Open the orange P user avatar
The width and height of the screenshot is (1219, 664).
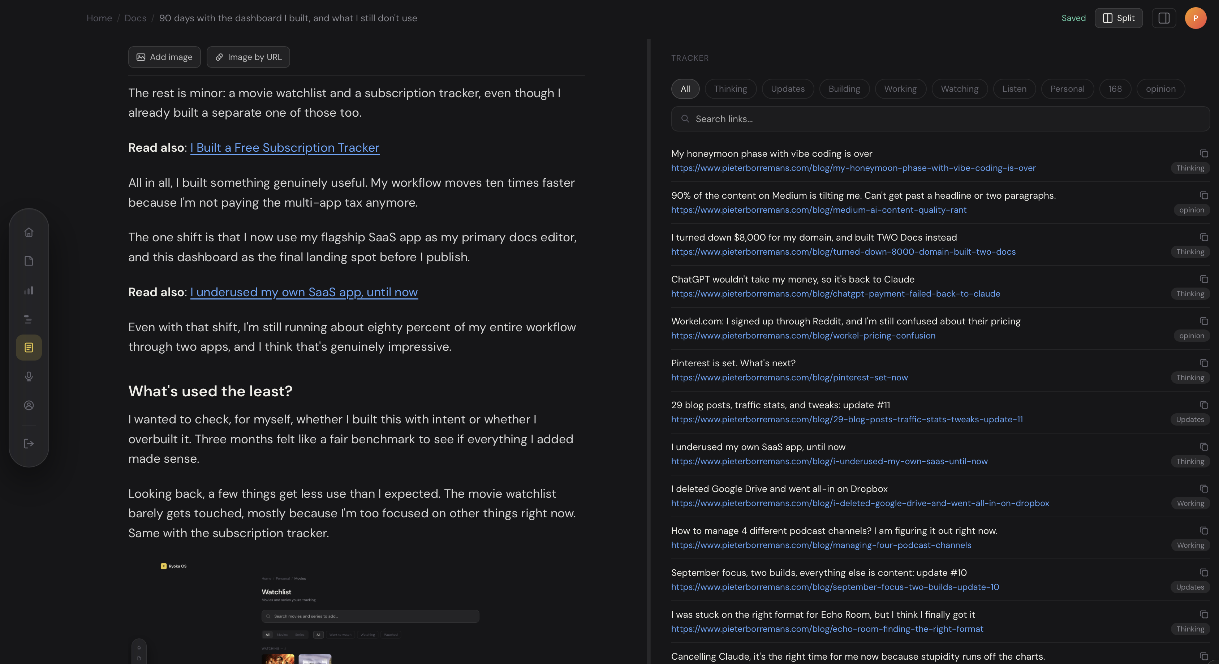[1196, 18]
